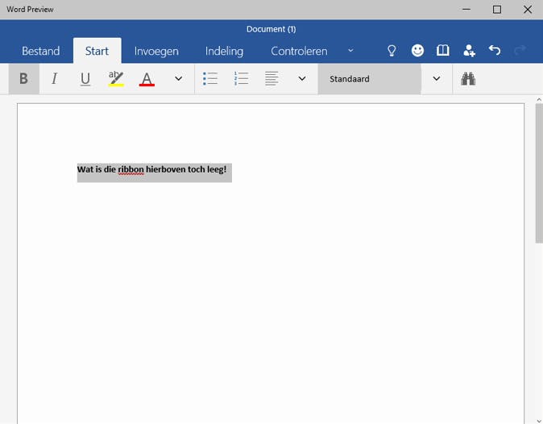Viewport: 543px width, 424px height.
Task: Click the scroll down arrow
Action: pos(539,420)
